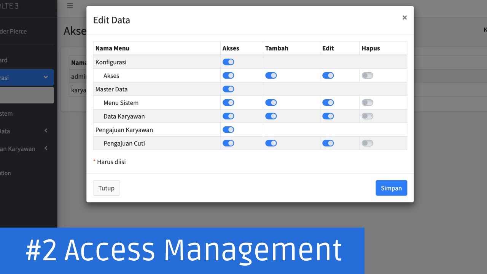Click the Simpan button
Viewport: 487px width, 274px height.
click(x=392, y=188)
